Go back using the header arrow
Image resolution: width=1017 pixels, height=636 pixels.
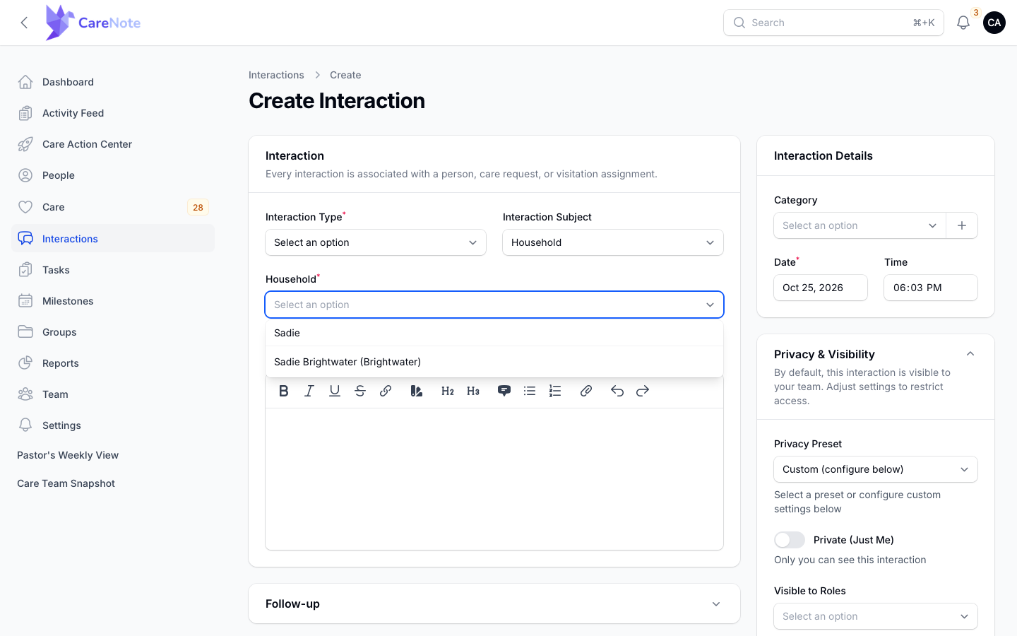[25, 23]
